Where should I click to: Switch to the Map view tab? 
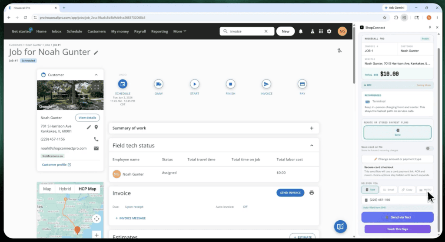(47, 189)
